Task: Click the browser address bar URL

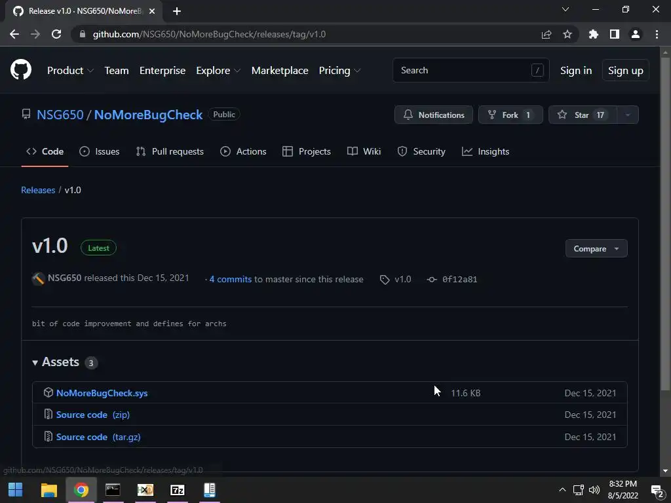Action: (x=209, y=34)
